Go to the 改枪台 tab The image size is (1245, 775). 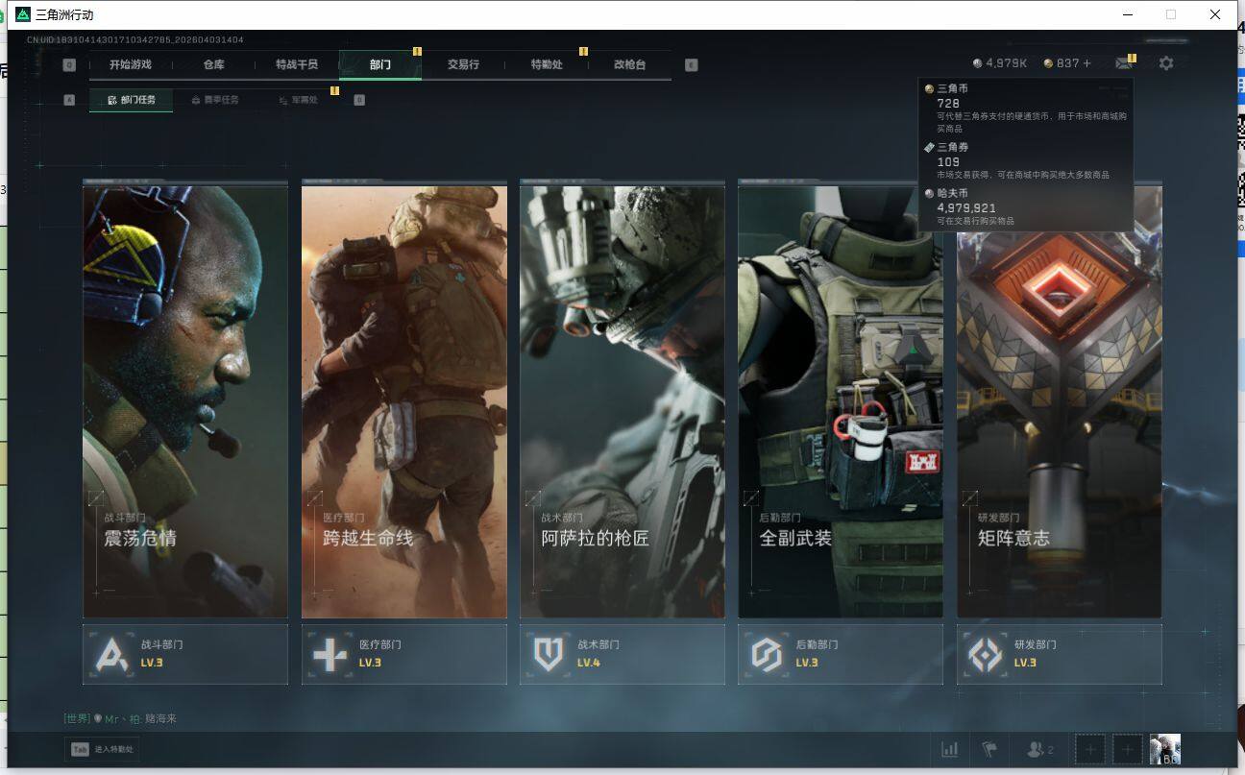(629, 64)
